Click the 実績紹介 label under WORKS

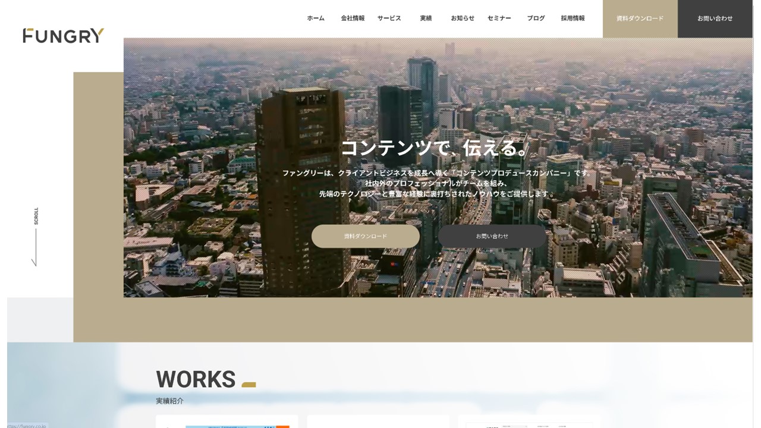point(168,401)
